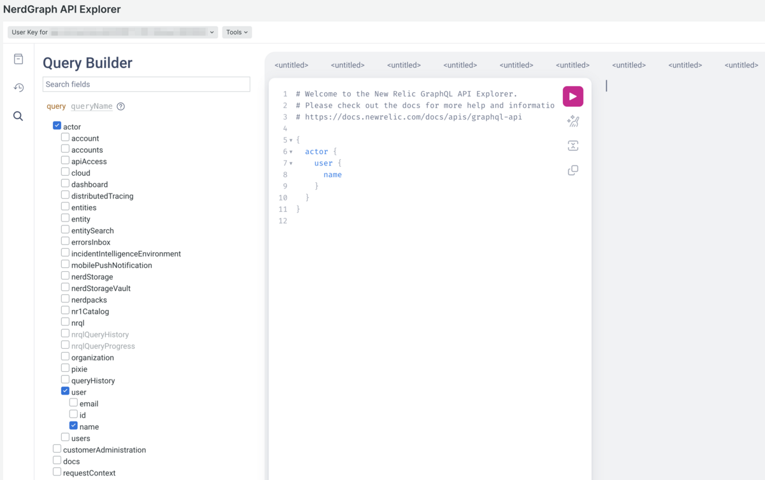Uncheck the name checkbox under user
The width and height of the screenshot is (765, 480).
(x=73, y=426)
